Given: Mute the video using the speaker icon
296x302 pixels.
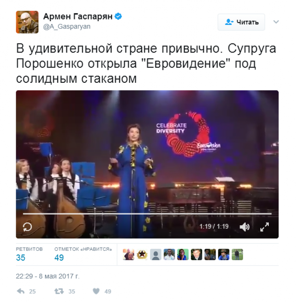Looking at the screenshot, I should coord(245,227).
